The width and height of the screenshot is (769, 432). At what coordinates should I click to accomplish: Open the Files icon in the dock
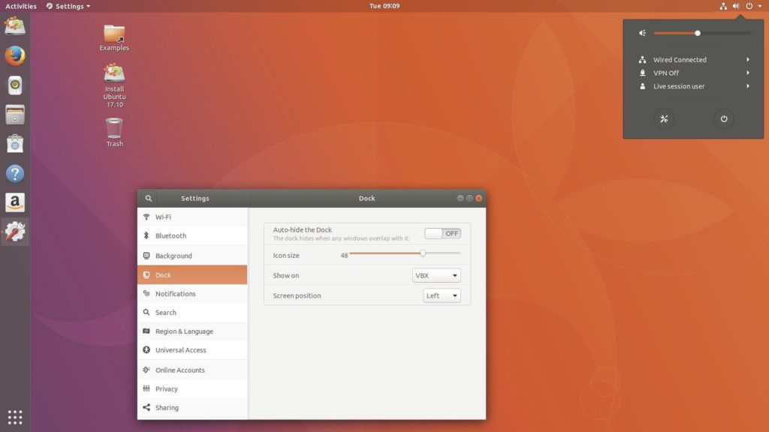[x=14, y=114]
